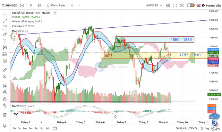222x132 pixels.
Task: Expand the collapsed side toolbar arrow
Action: pos(9,120)
